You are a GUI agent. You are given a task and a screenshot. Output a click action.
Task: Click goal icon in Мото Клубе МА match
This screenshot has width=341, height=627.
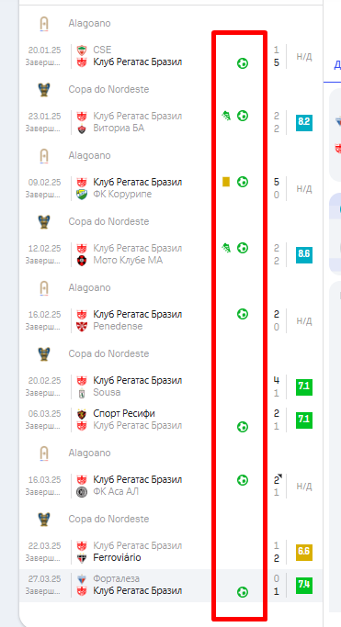click(x=242, y=248)
